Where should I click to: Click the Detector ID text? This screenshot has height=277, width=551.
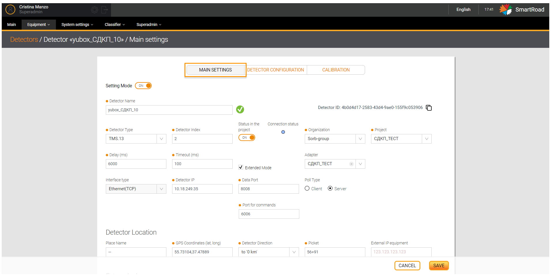tap(370, 108)
